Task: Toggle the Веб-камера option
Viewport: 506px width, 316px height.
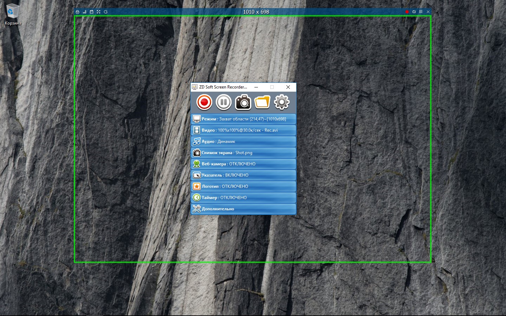Action: 244,164
